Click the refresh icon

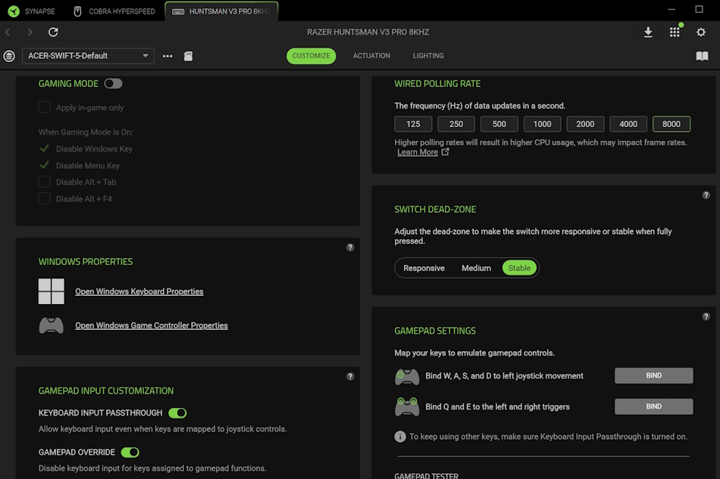[x=53, y=32]
